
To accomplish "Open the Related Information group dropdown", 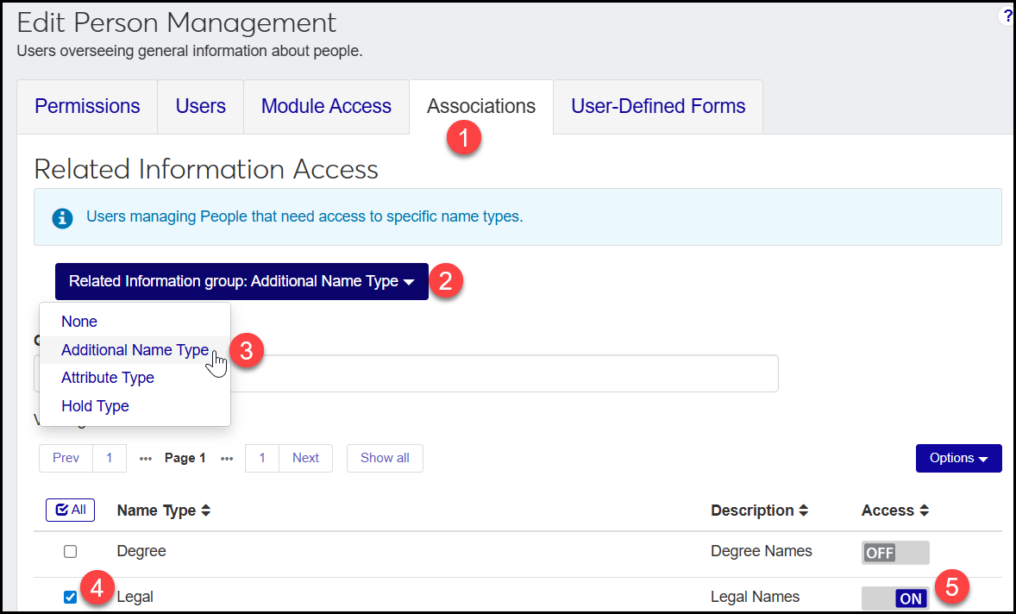I will point(241,281).
